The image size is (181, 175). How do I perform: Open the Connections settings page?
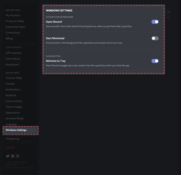[13, 33]
